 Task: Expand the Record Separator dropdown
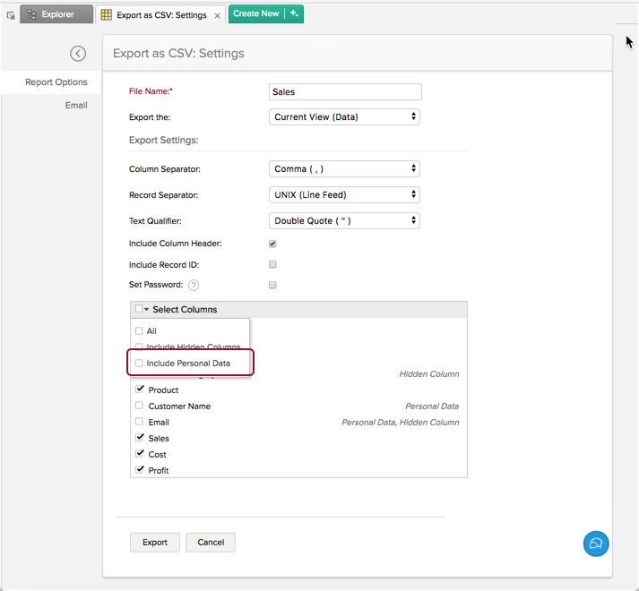tap(344, 194)
